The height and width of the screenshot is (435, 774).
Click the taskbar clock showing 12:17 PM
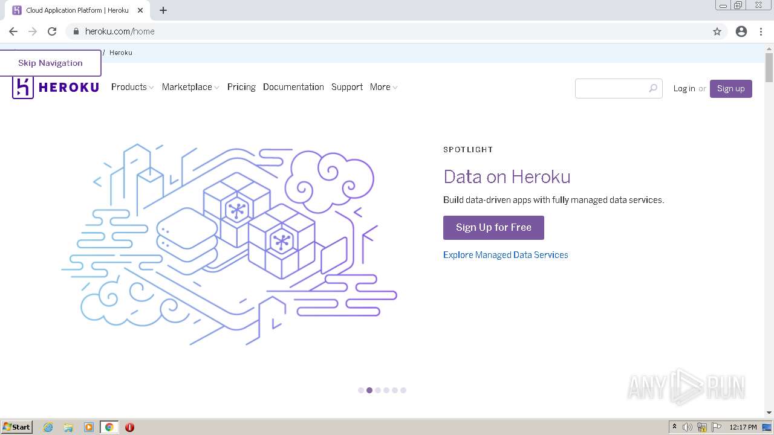click(x=743, y=427)
